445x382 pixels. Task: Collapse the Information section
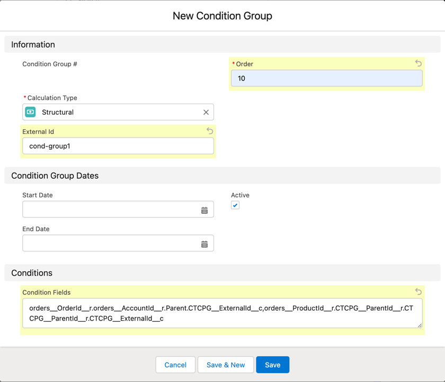click(x=33, y=44)
